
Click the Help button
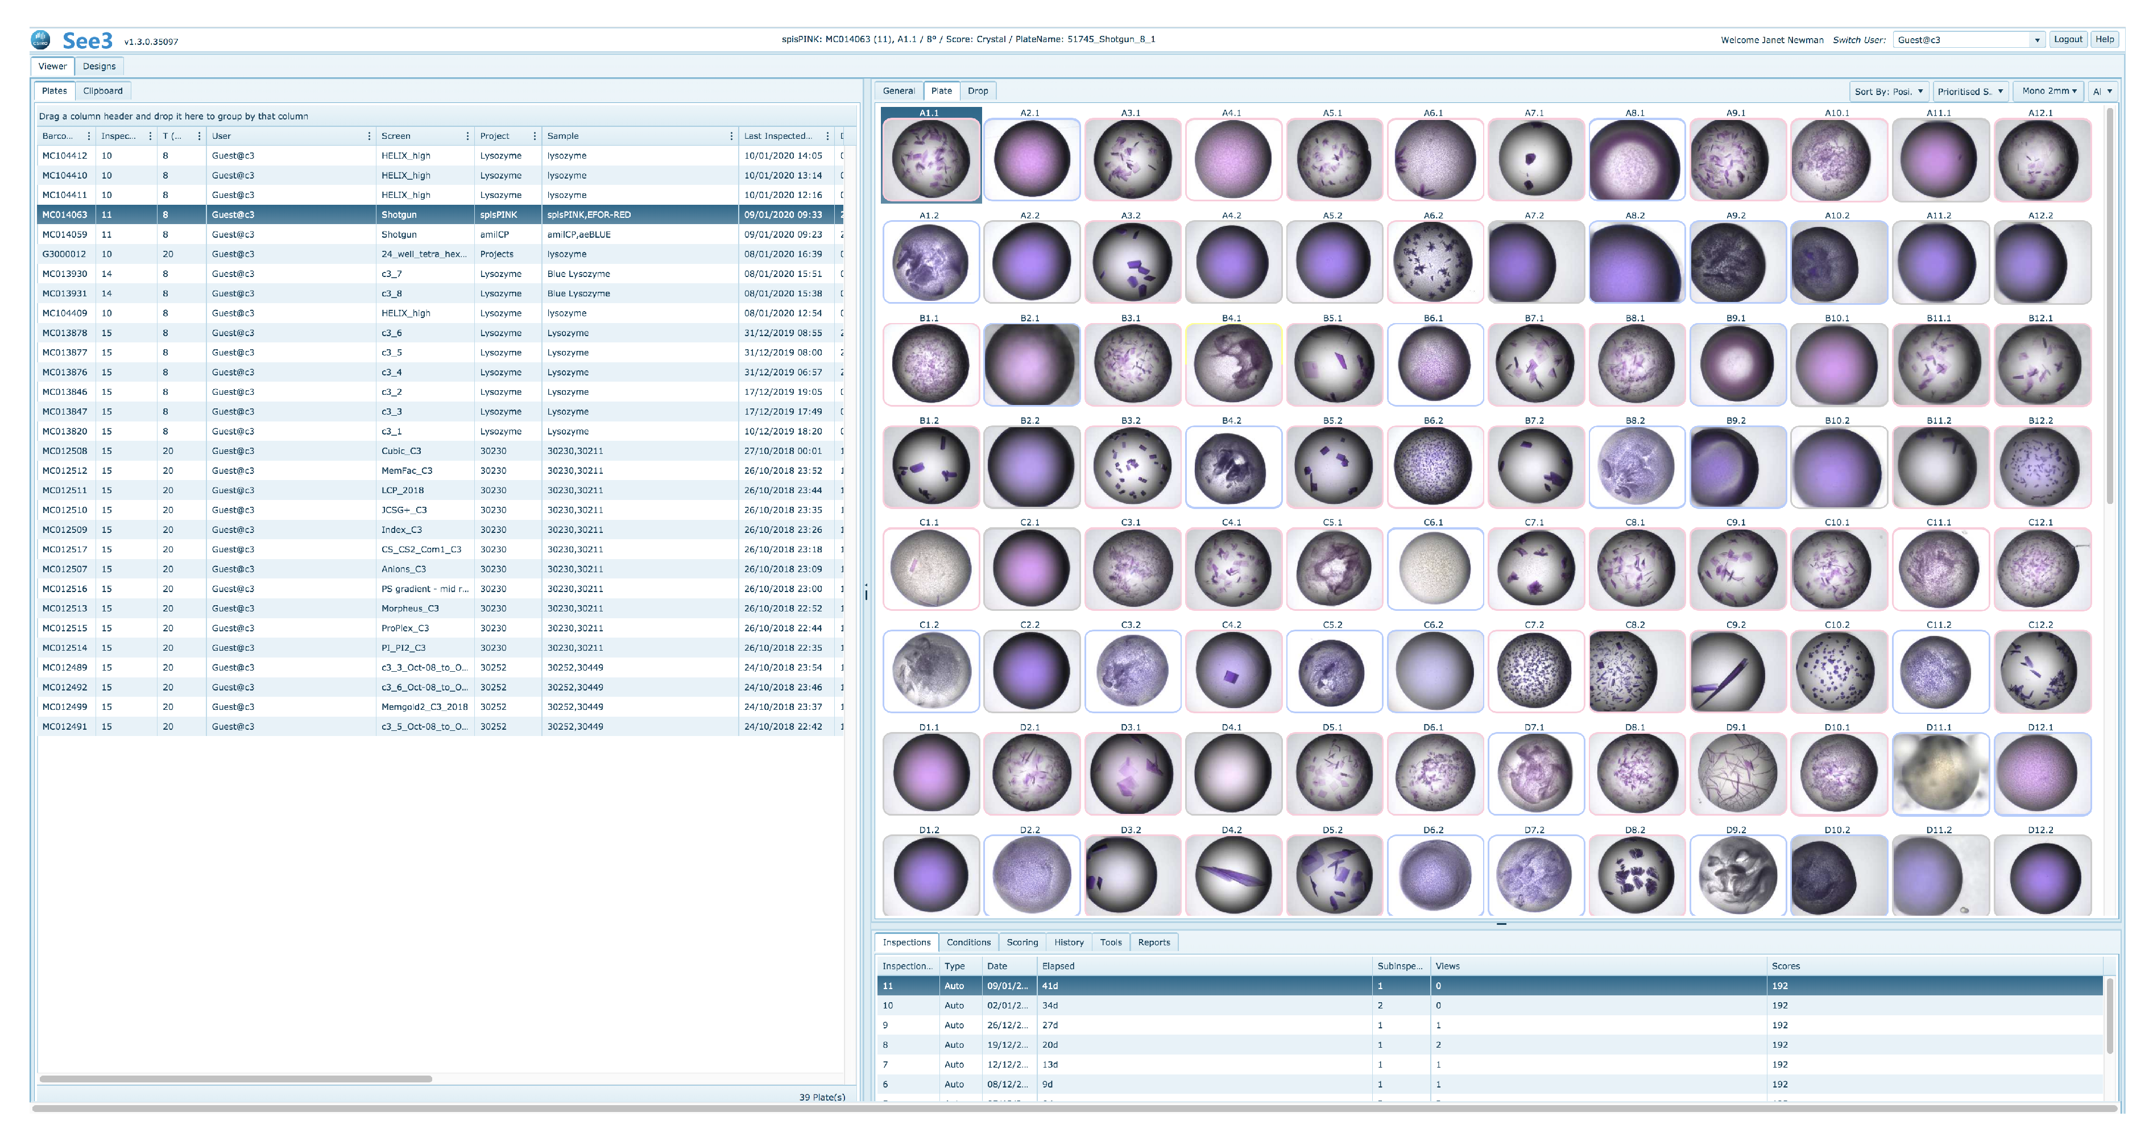2105,39
